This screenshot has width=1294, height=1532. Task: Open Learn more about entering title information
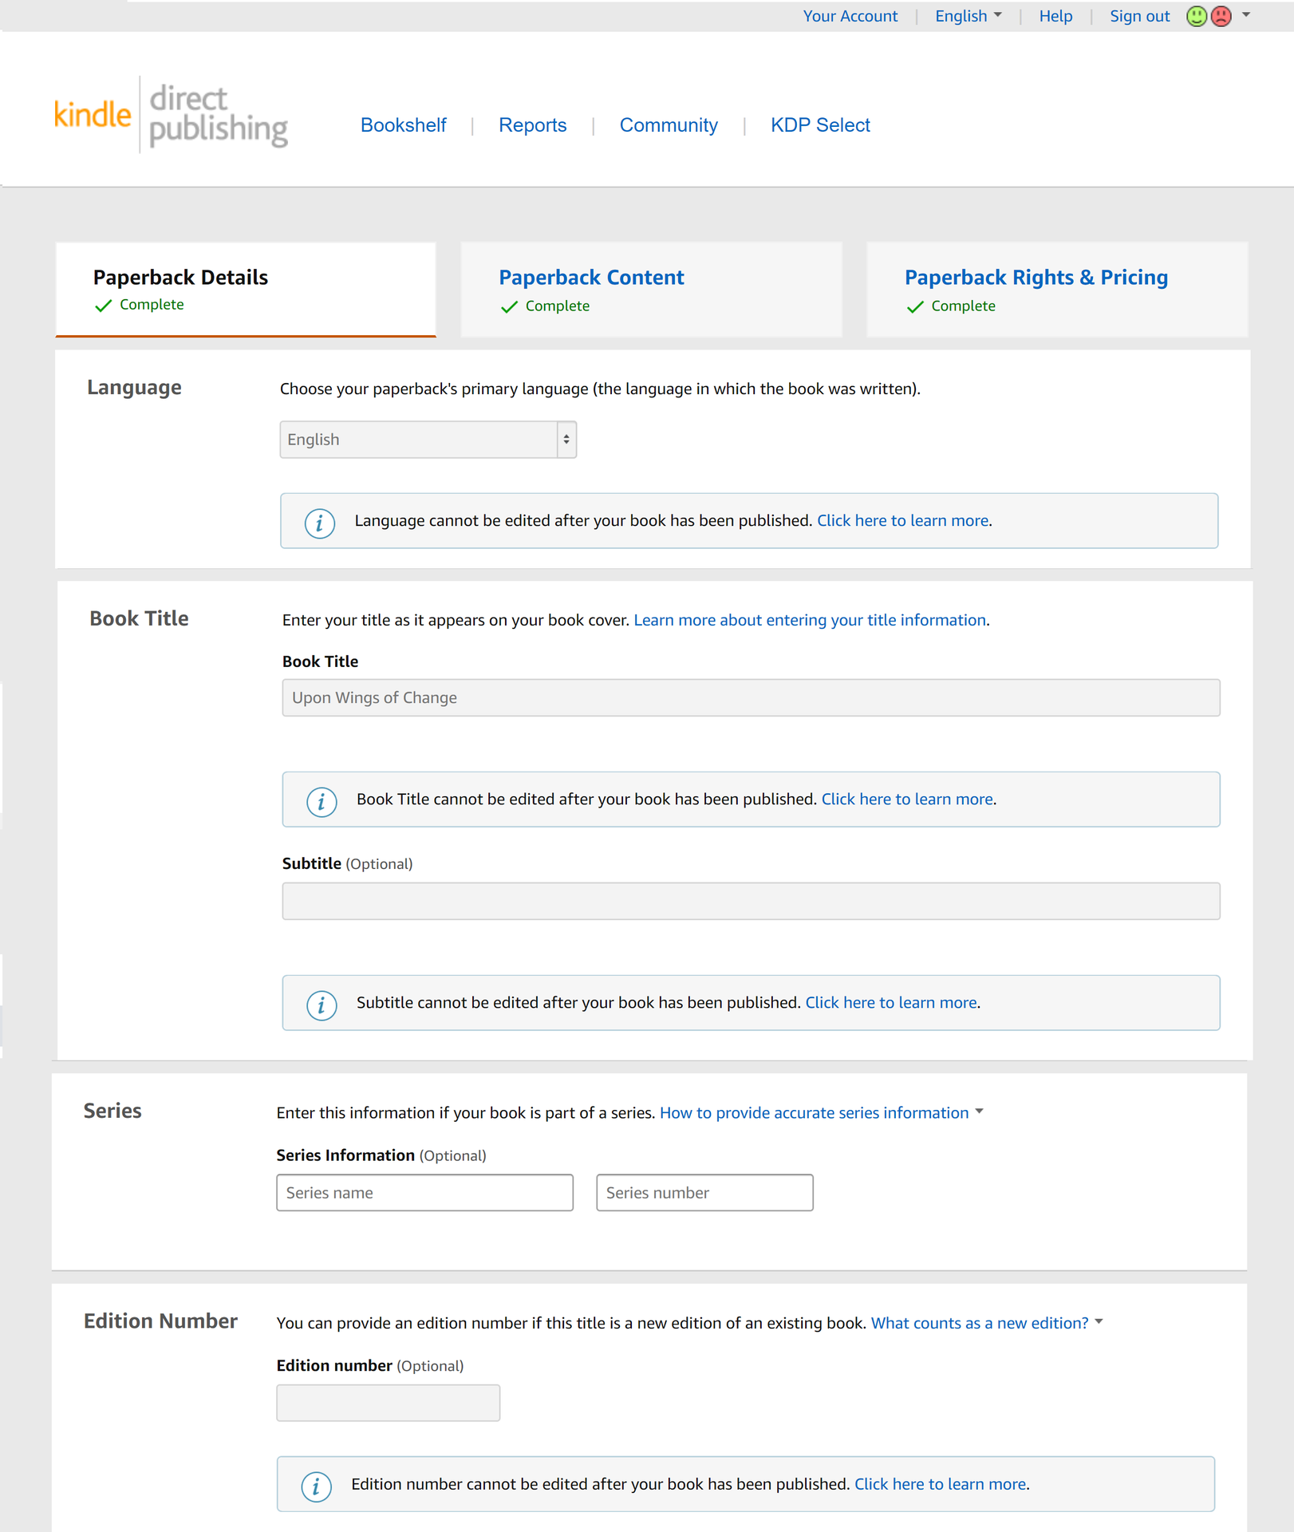(810, 620)
